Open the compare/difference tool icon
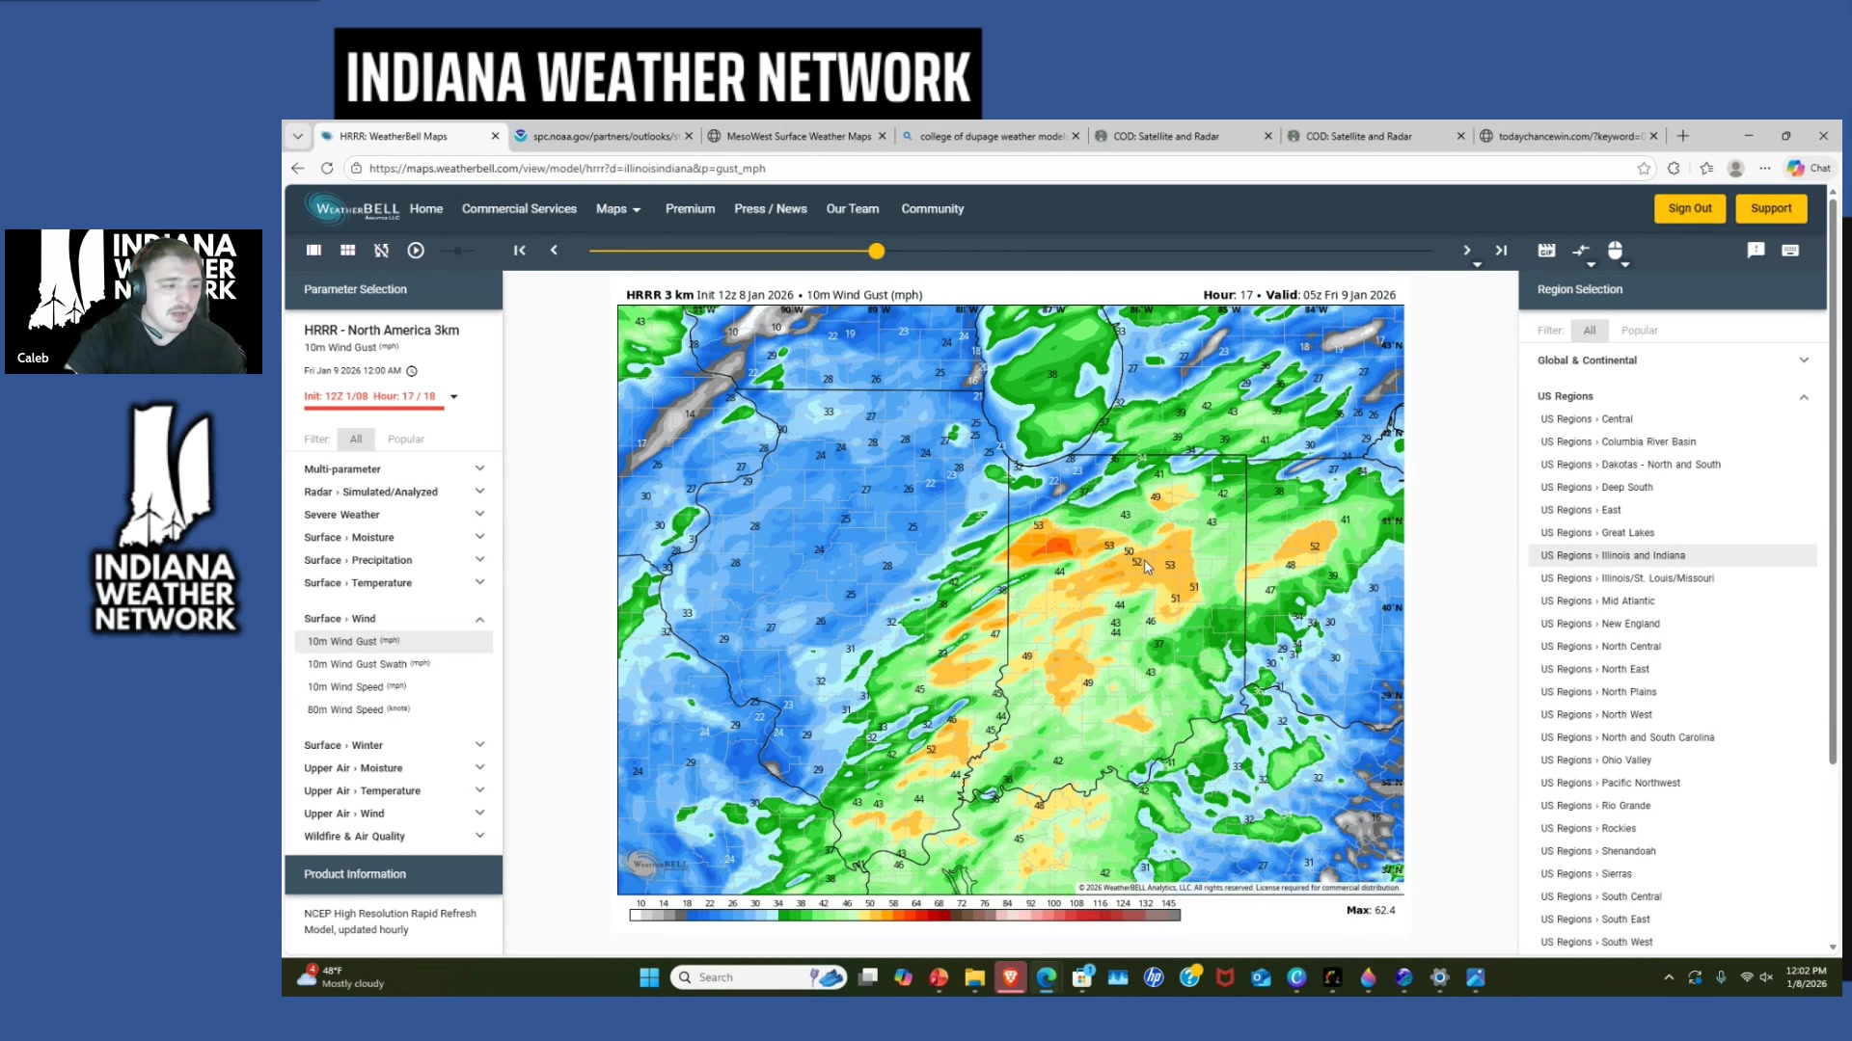Viewport: 1852px width, 1041px height. pyautogui.click(x=1581, y=251)
